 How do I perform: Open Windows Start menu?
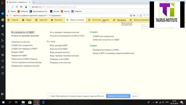(3, 102)
